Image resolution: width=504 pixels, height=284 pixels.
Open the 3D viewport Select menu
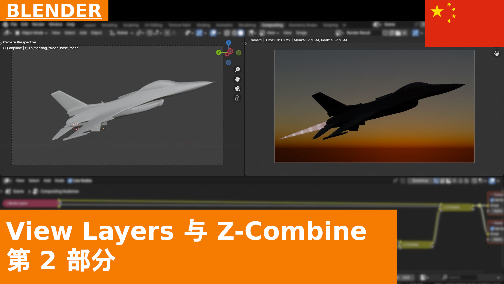tap(70, 33)
